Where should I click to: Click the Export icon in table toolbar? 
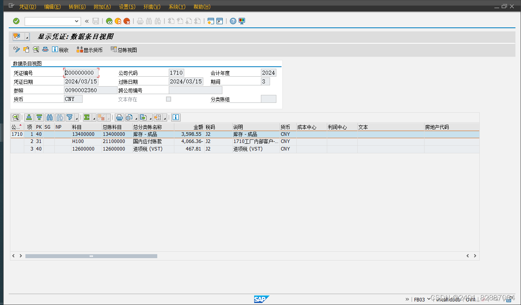(x=144, y=117)
